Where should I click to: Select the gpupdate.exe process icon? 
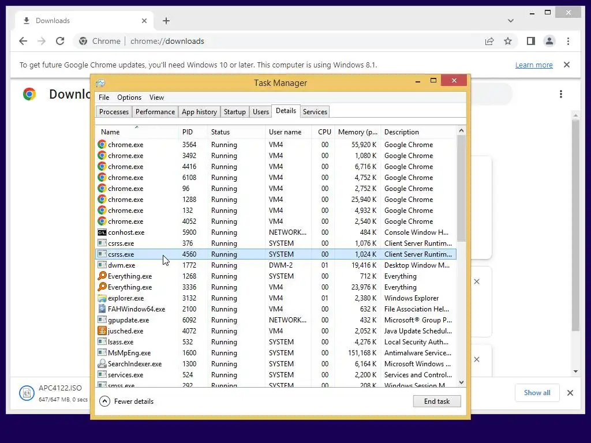point(102,320)
